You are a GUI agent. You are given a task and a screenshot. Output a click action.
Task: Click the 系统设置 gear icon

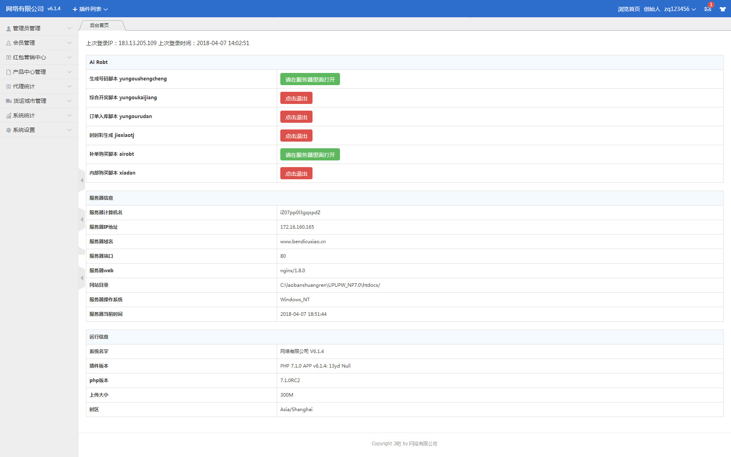(8, 130)
